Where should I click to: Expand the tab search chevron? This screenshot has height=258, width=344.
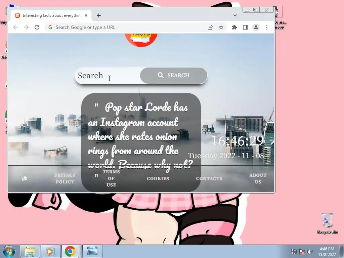click(x=235, y=15)
